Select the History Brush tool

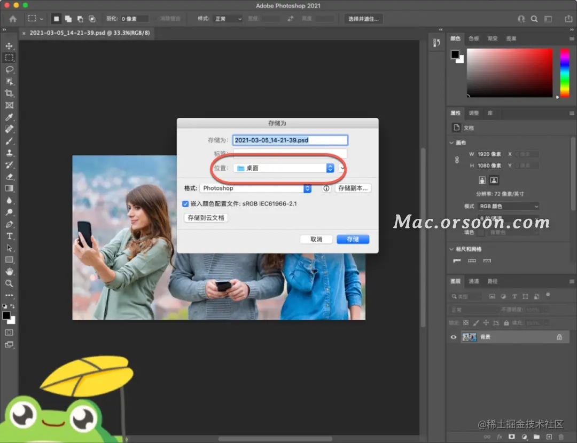(x=9, y=165)
